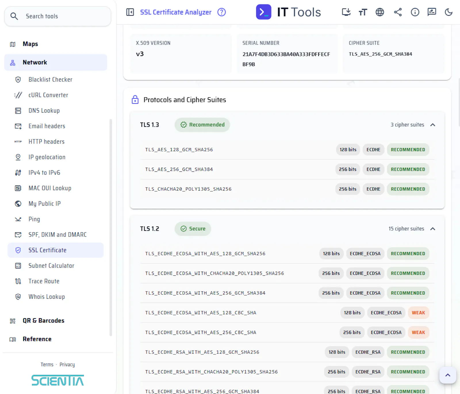The width and height of the screenshot is (460, 394).
Task: Click the scroll-to-top arrow button
Action: pos(448,375)
